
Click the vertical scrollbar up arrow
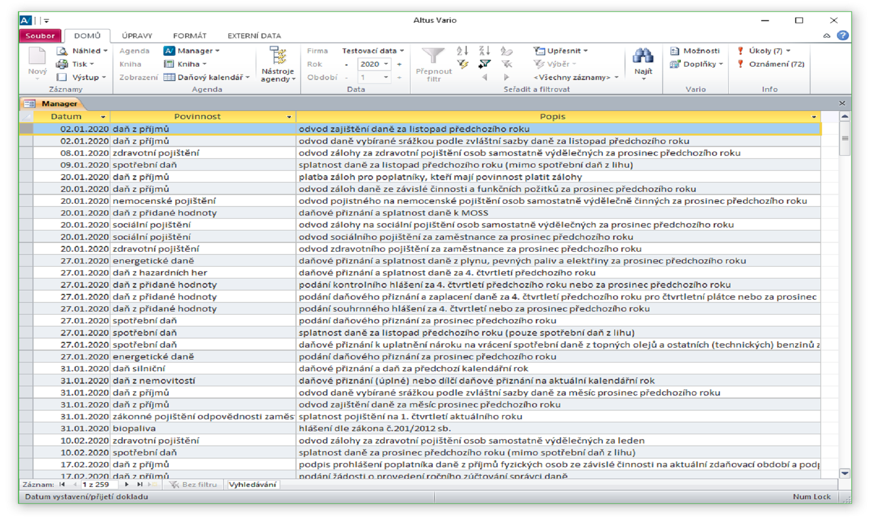pyautogui.click(x=845, y=117)
